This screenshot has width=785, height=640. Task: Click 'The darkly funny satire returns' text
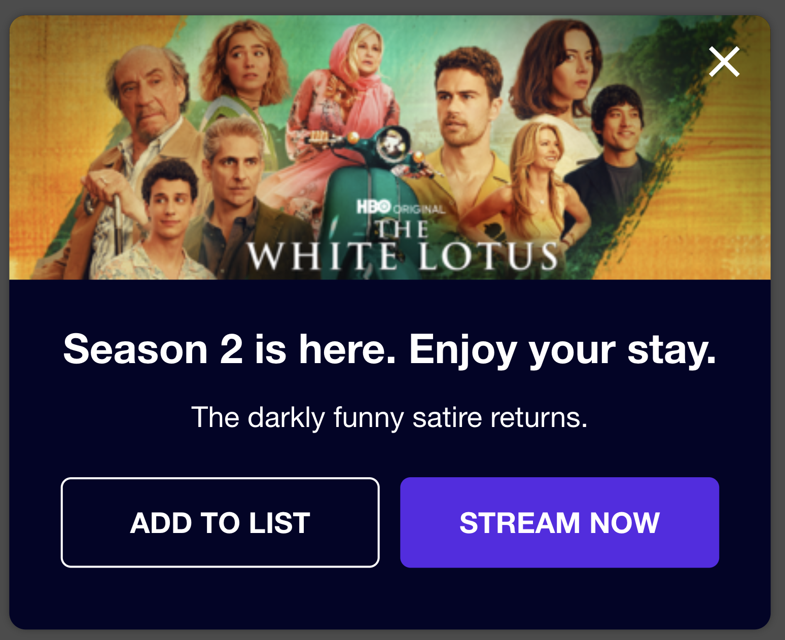(389, 417)
